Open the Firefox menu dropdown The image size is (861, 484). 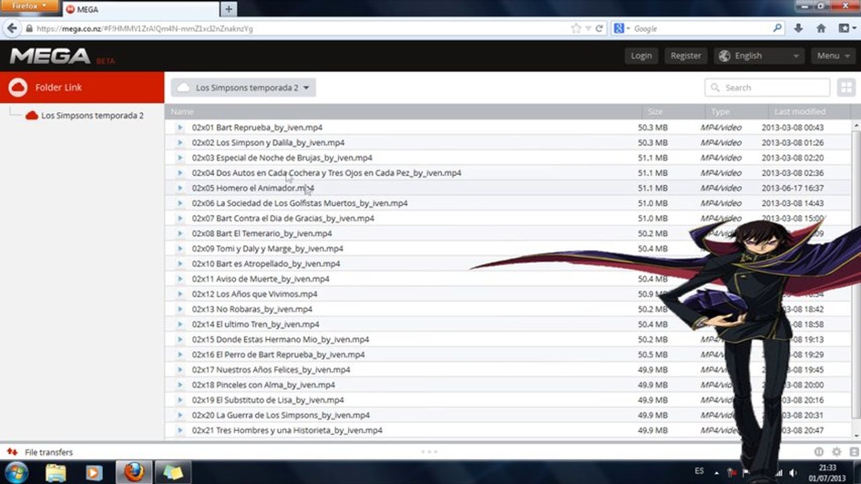30,6
